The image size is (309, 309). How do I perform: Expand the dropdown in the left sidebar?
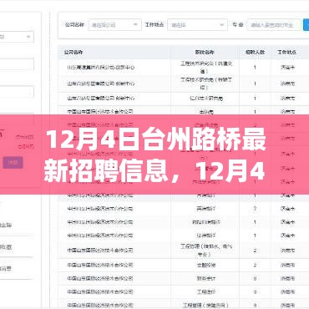click(16, 37)
